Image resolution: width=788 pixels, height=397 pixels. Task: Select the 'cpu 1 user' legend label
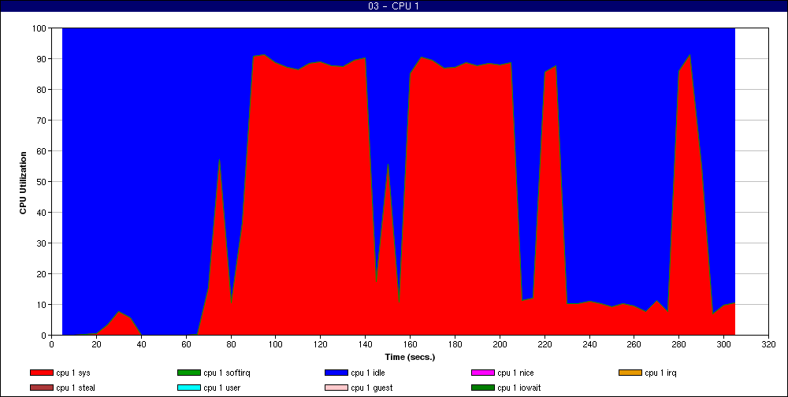(223, 388)
